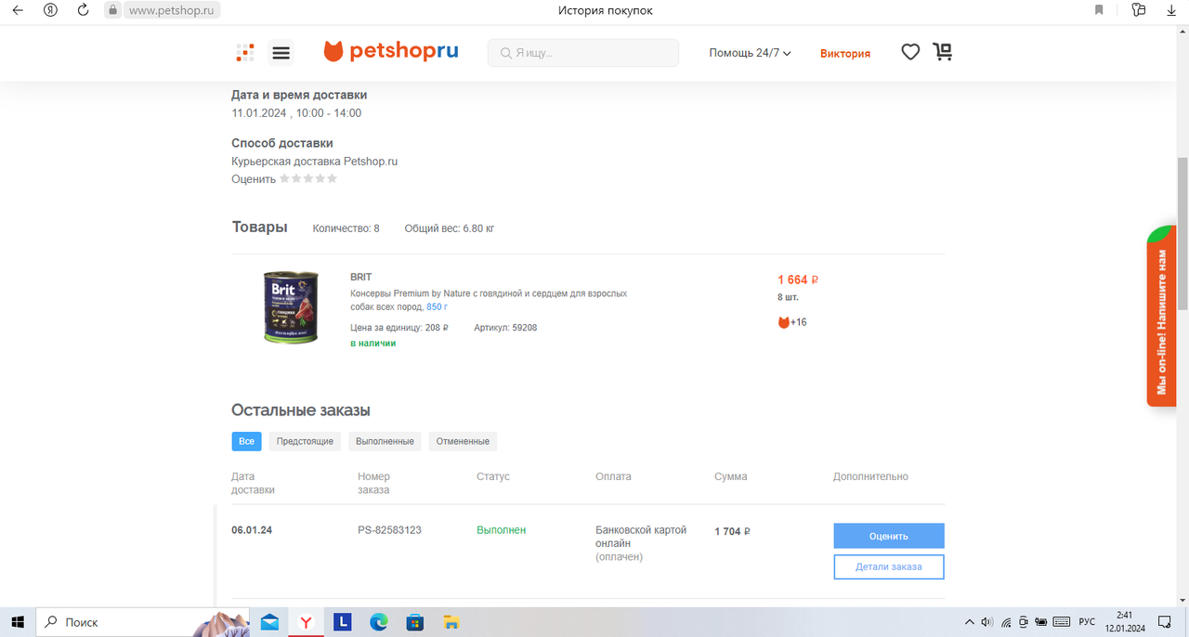Click the Банковской картой онлайн payment text
The width and height of the screenshot is (1189, 637).
641,536
